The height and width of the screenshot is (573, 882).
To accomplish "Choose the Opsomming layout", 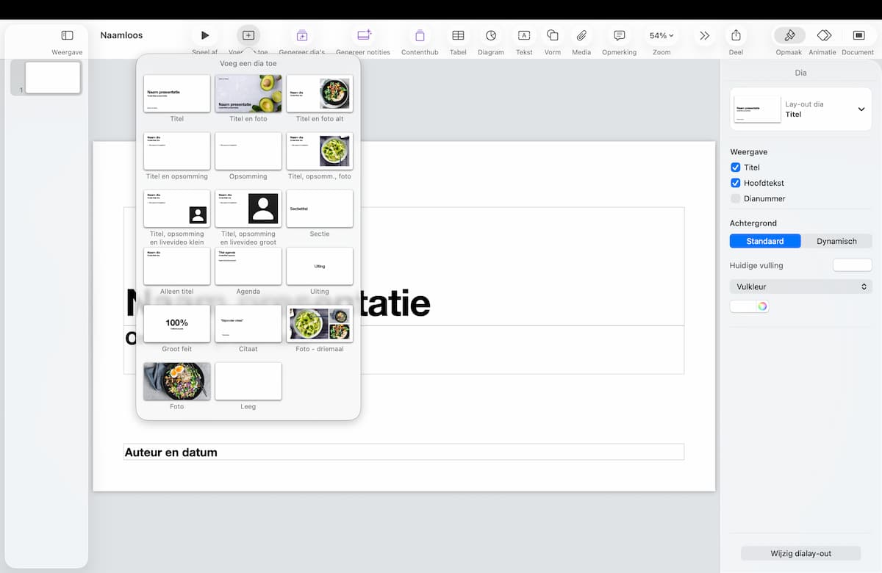I will pyautogui.click(x=248, y=151).
